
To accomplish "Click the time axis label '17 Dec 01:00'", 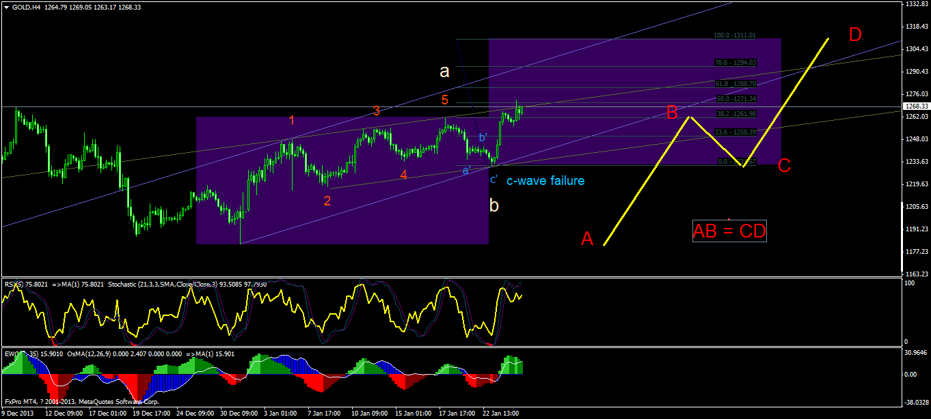I will (x=109, y=414).
